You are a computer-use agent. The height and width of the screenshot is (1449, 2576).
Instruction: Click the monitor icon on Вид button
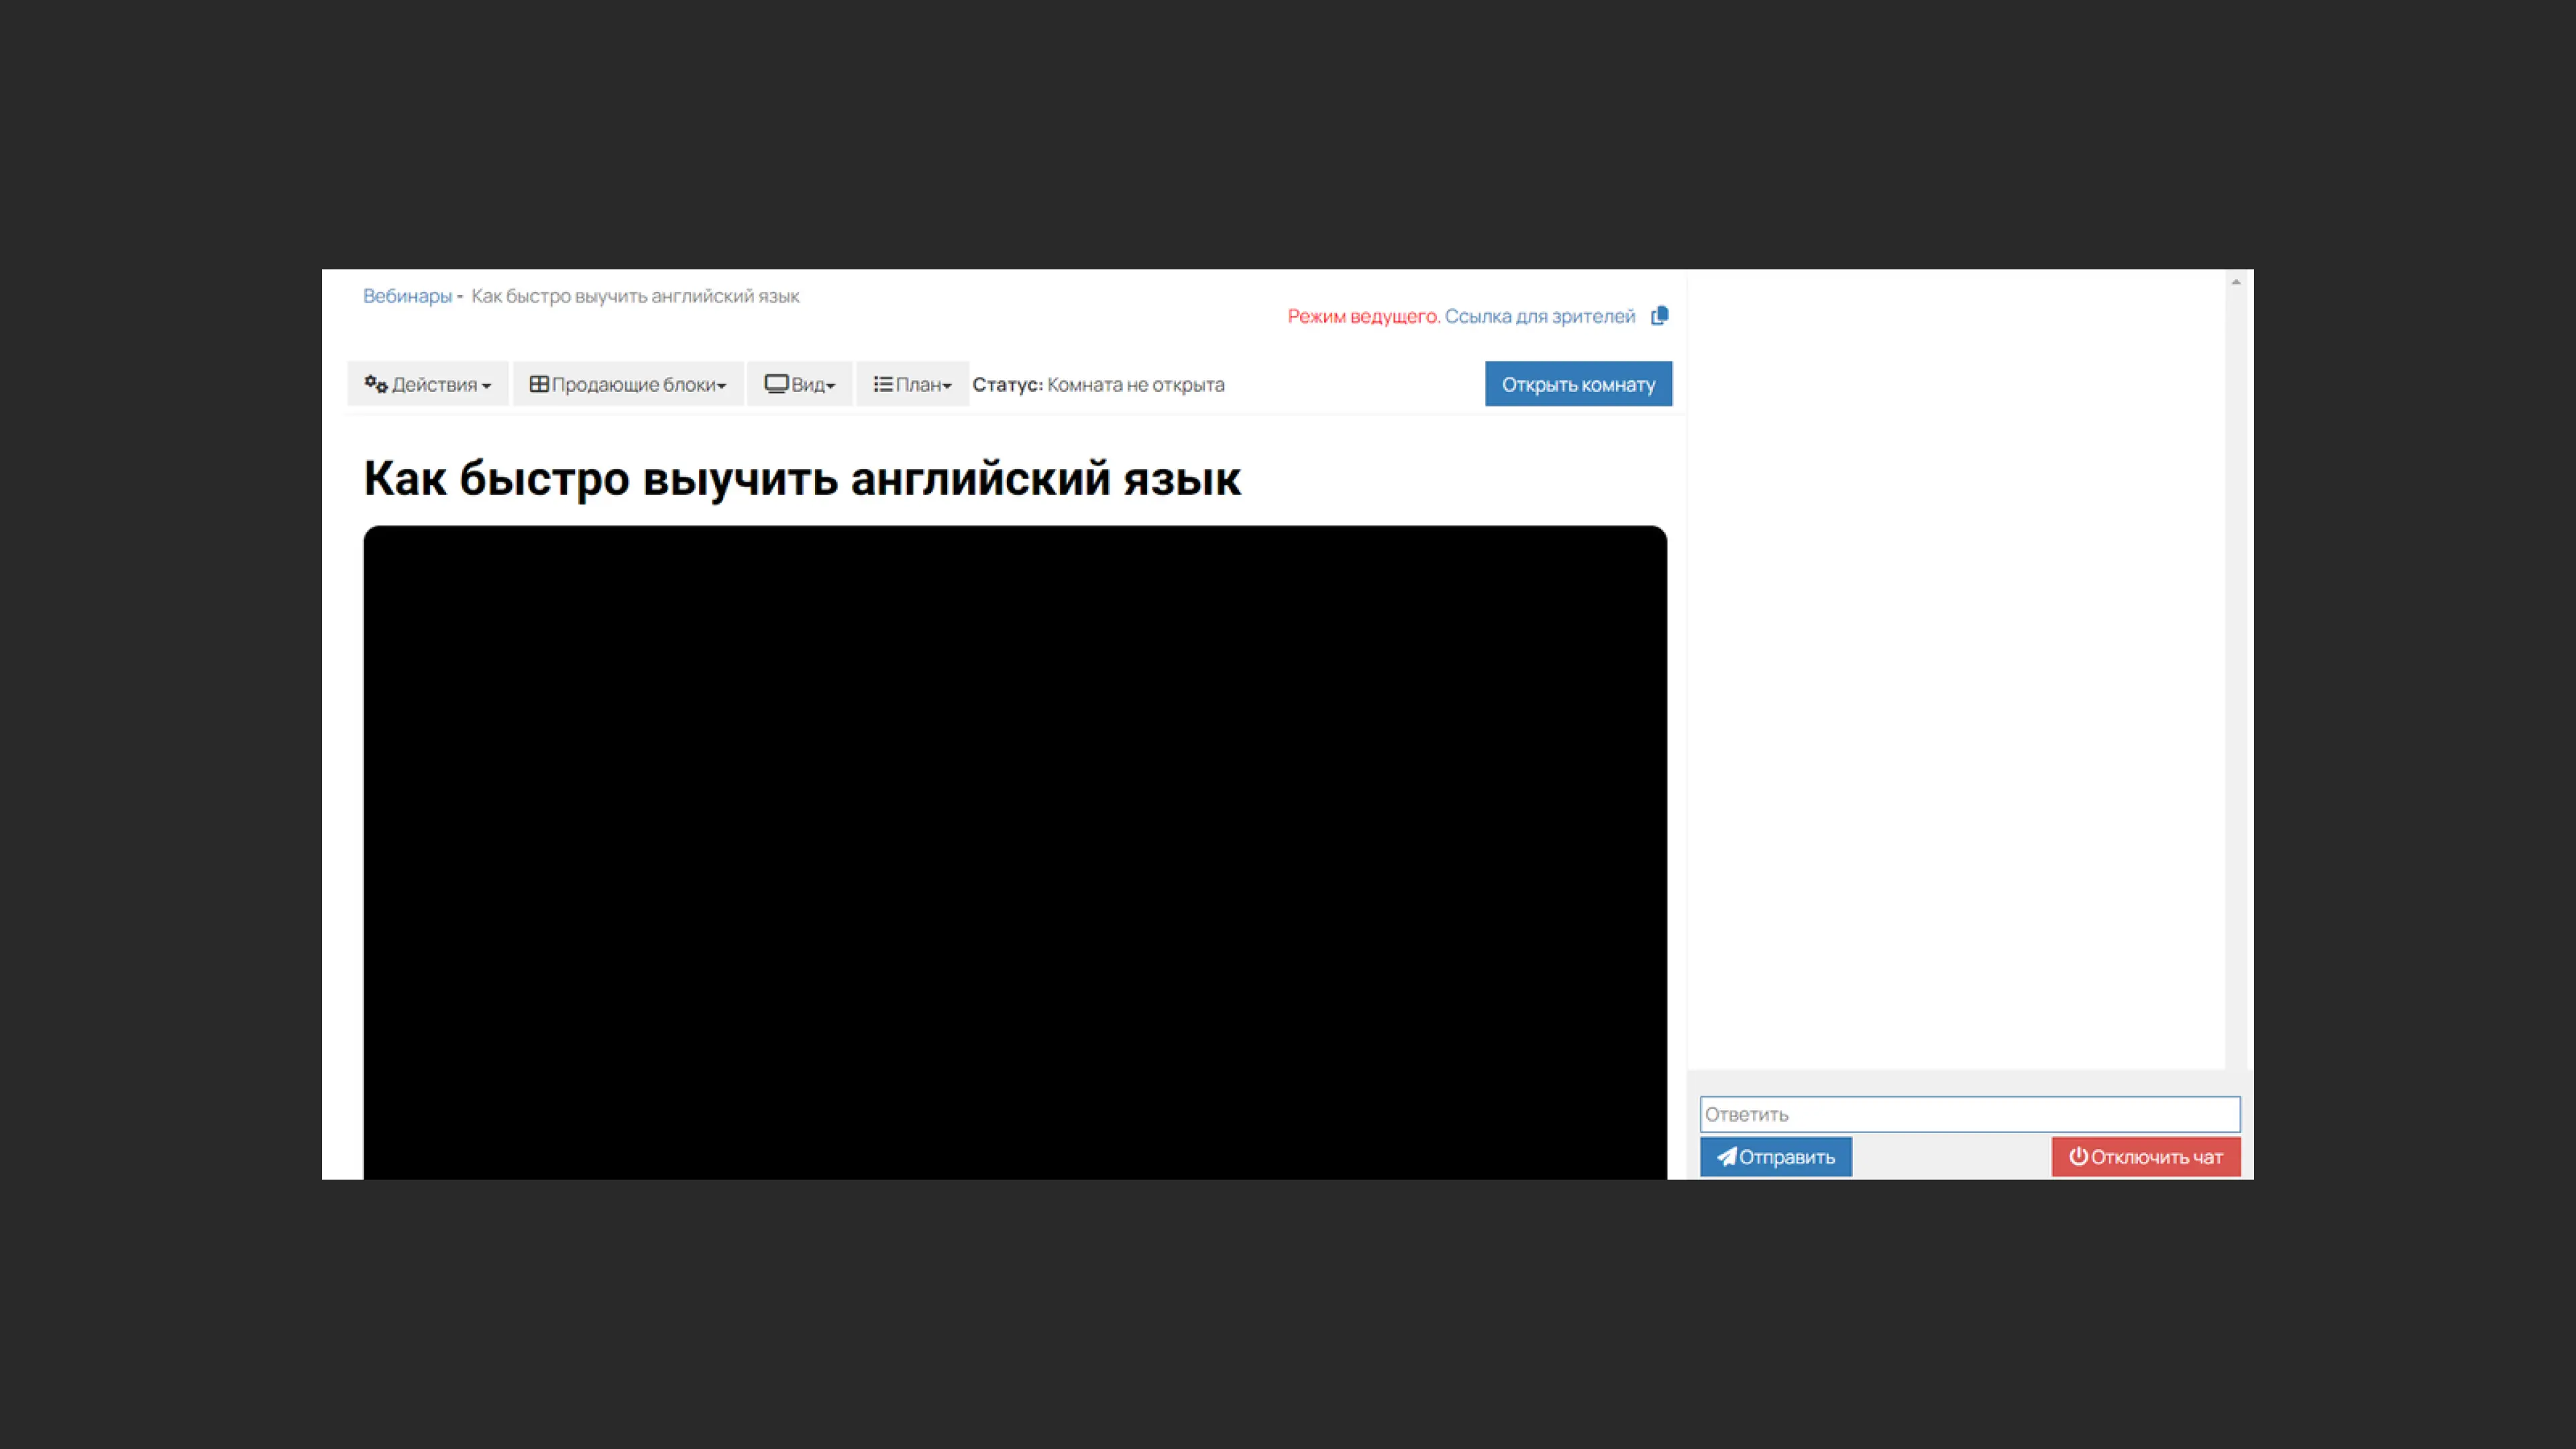(776, 383)
